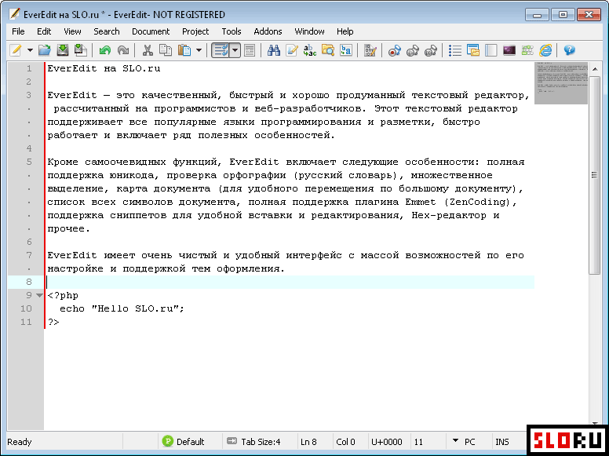Screen dimensions: 609x456
Task: Open the Document menu
Action: [x=151, y=31]
